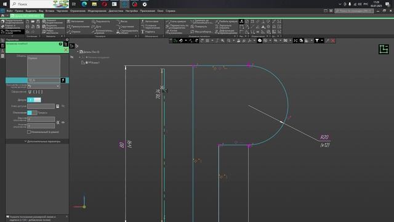Switch to the green document tab
Screen dimensions: 394x222
(27, 15)
